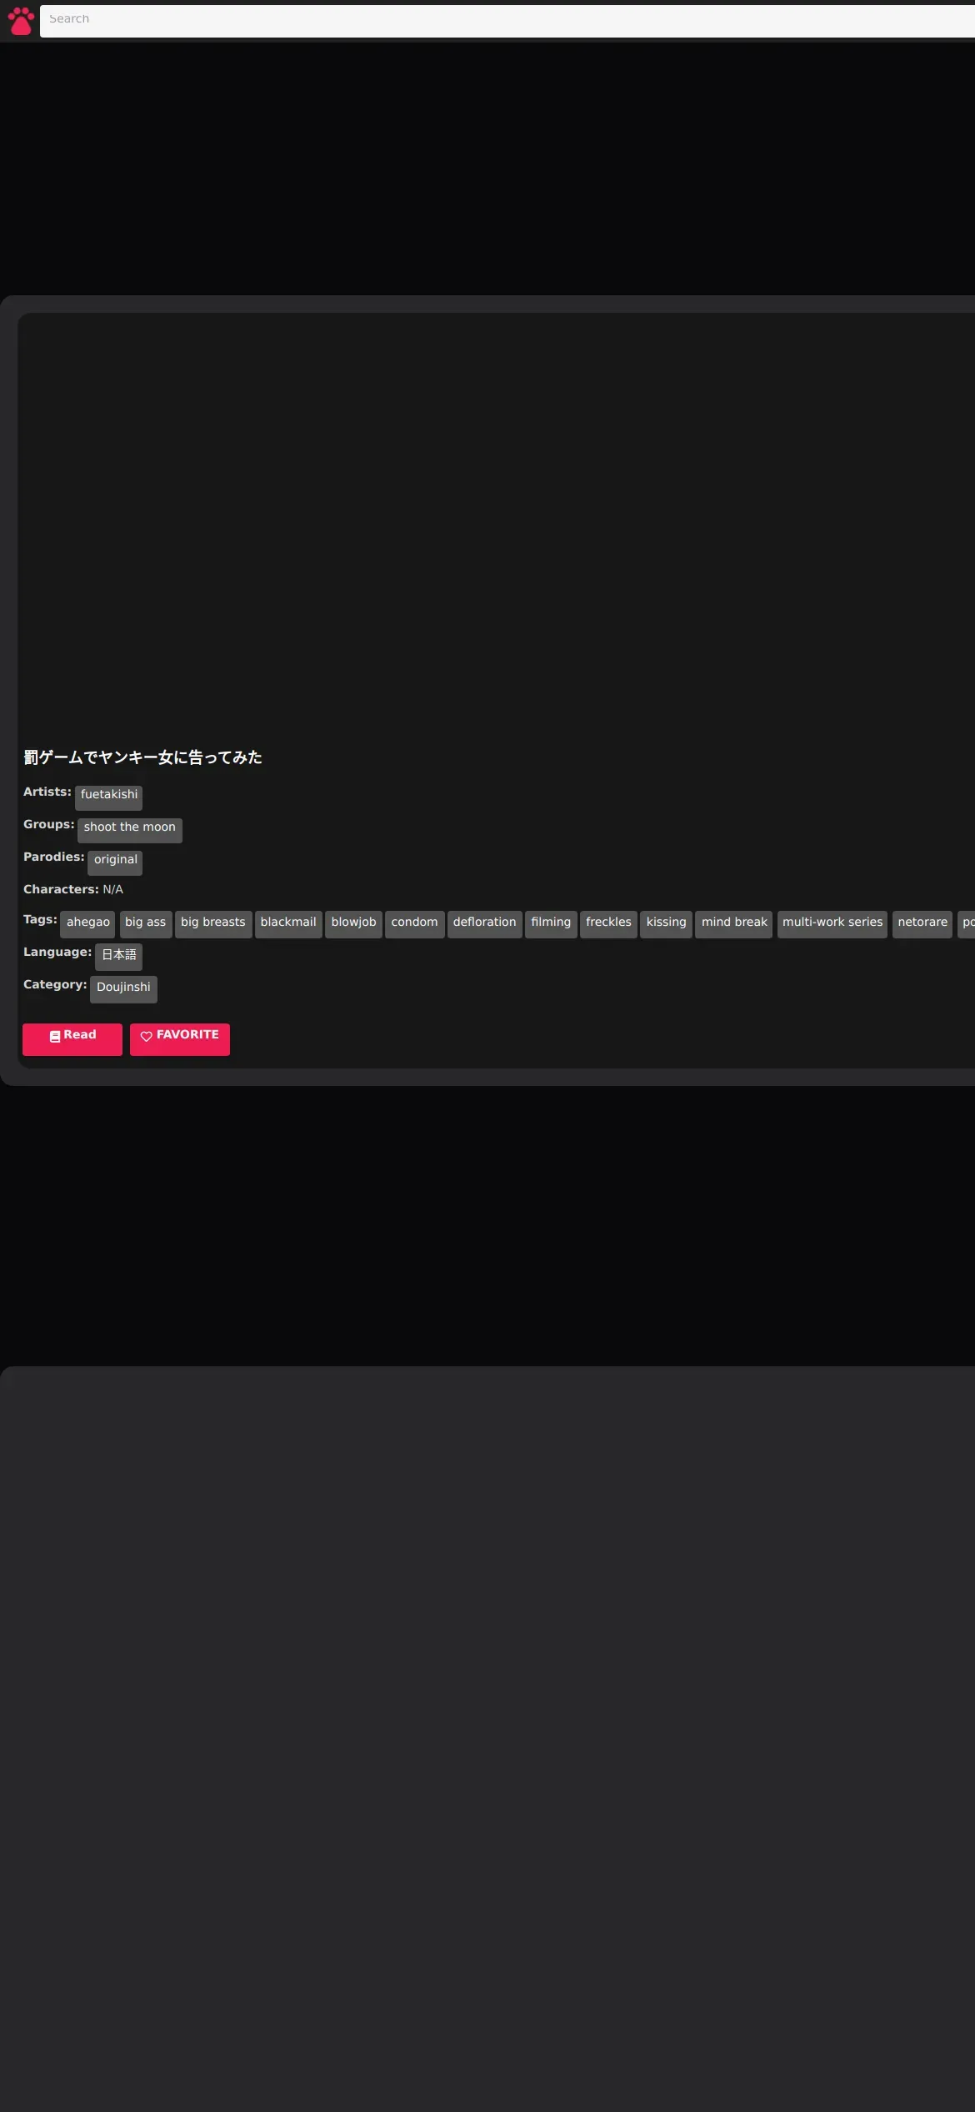Add to favorites with heart FAVORITE button
This screenshot has width=975, height=2112.
coord(180,1039)
